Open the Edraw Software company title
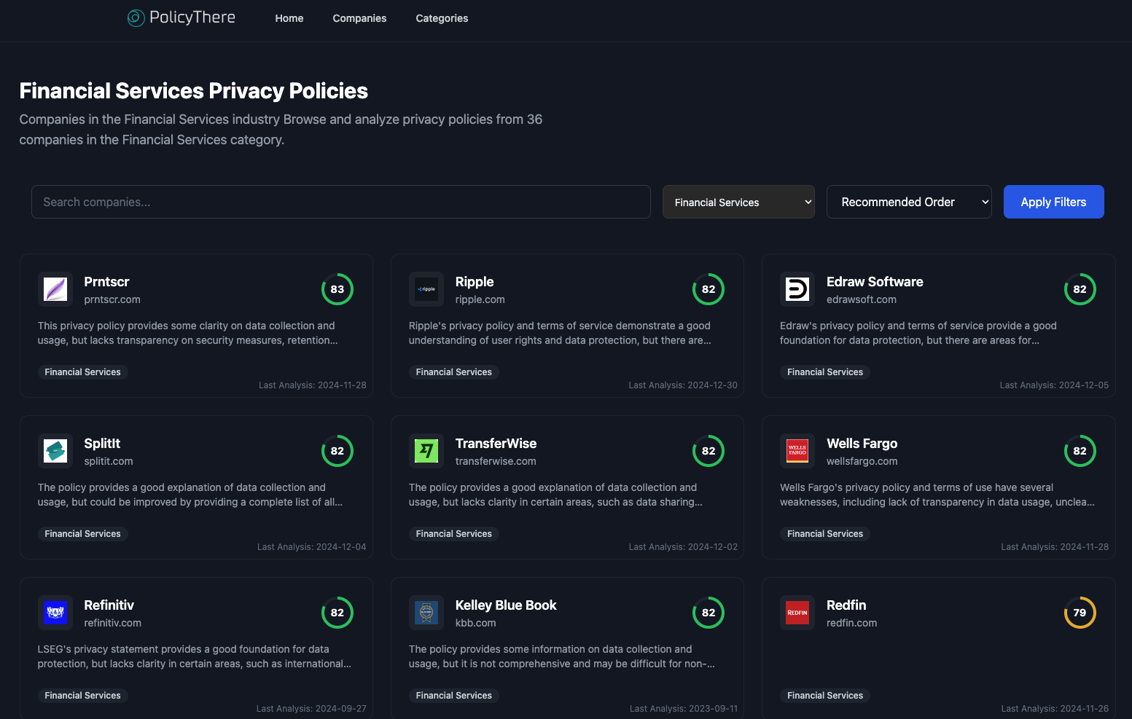Viewport: 1132px width, 719px height. pos(875,282)
